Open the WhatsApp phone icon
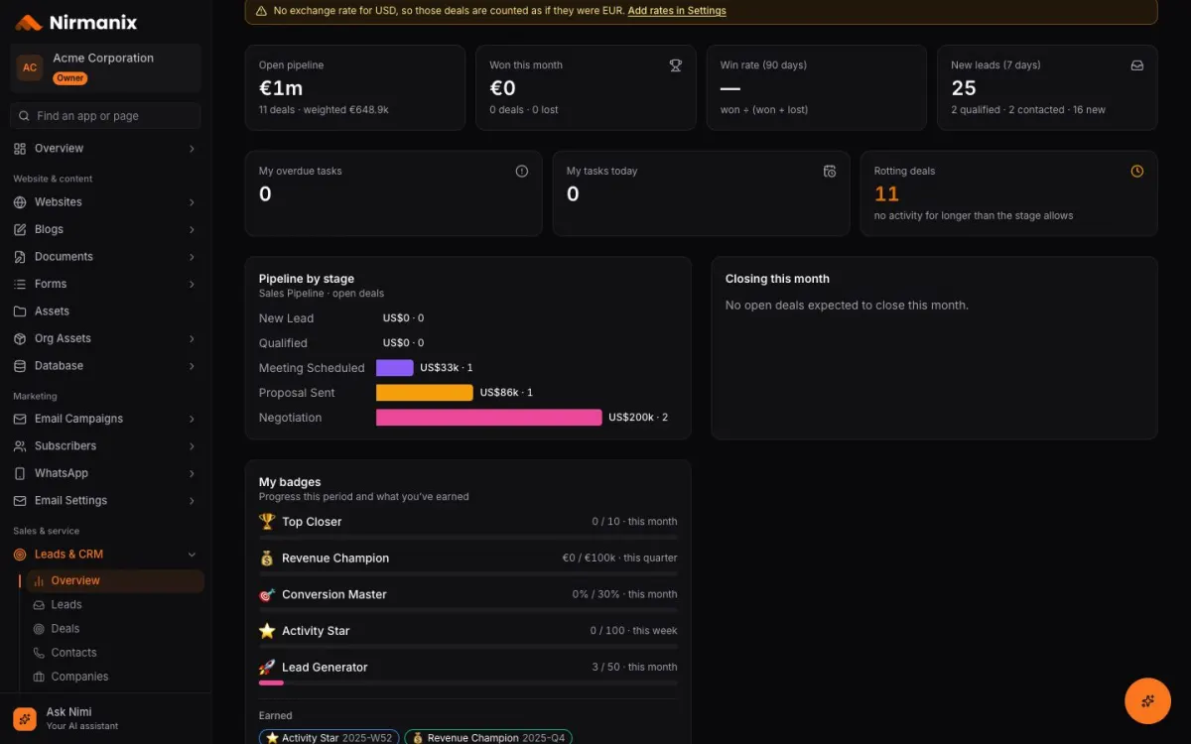 pyautogui.click(x=20, y=473)
